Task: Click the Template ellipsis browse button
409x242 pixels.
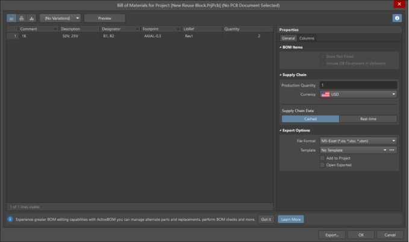Action: [x=392, y=150]
